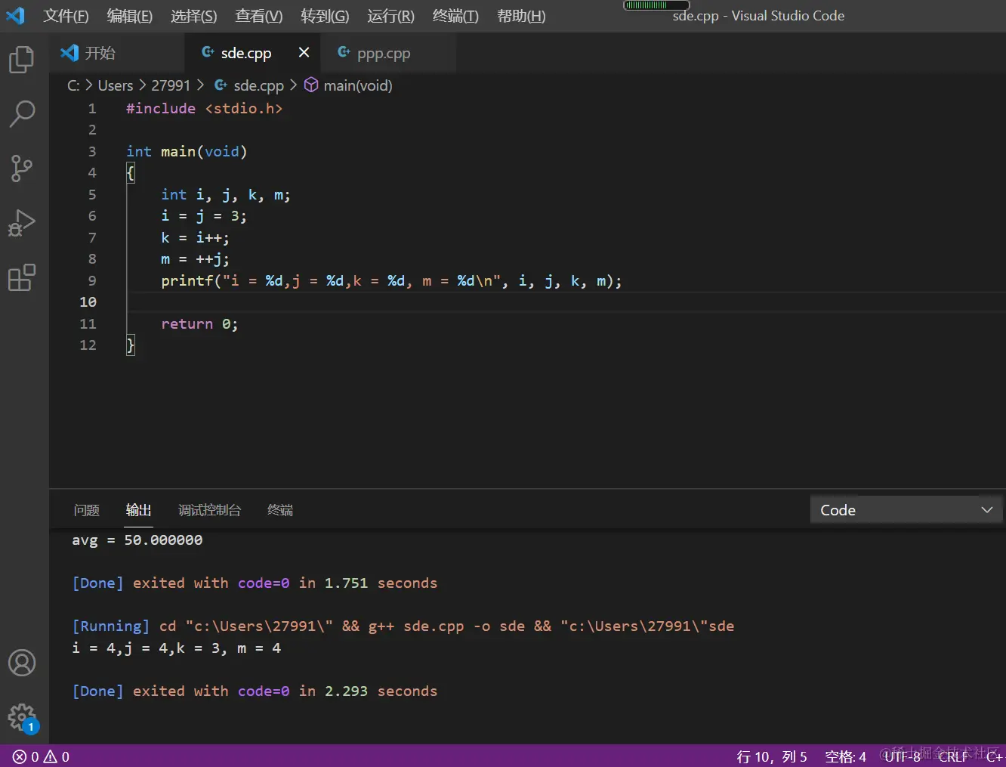Open the 文件(F) menu
Viewport: 1006px width, 767px height.
(66, 16)
